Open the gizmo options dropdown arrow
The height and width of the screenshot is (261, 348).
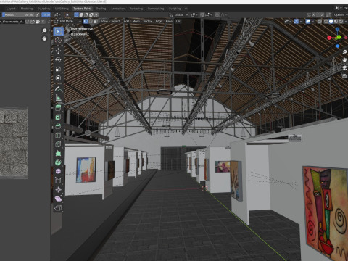click(301, 21)
